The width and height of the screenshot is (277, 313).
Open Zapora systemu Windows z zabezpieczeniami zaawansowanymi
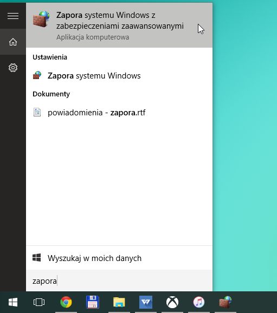coord(119,25)
